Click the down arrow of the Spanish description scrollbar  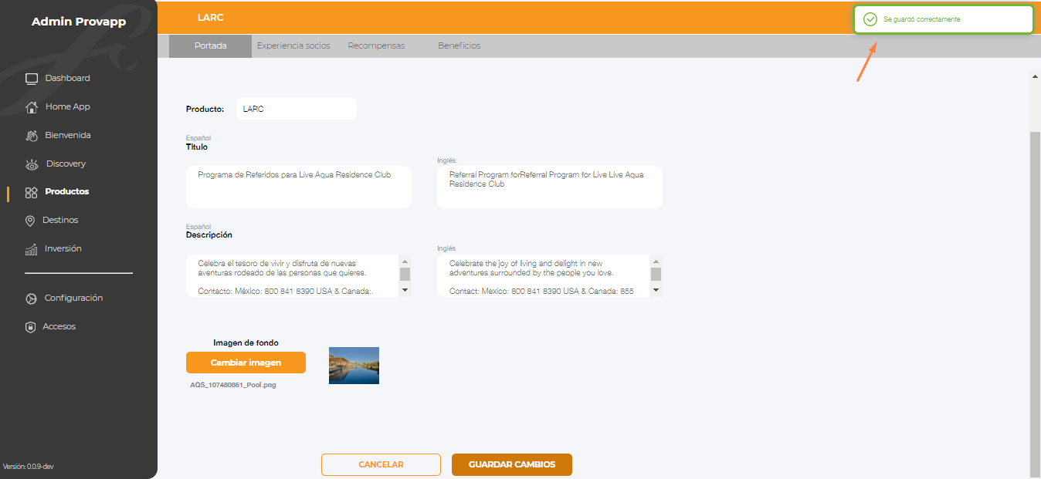pyautogui.click(x=405, y=290)
